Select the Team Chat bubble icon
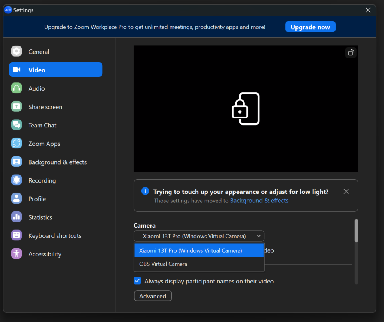 16,125
